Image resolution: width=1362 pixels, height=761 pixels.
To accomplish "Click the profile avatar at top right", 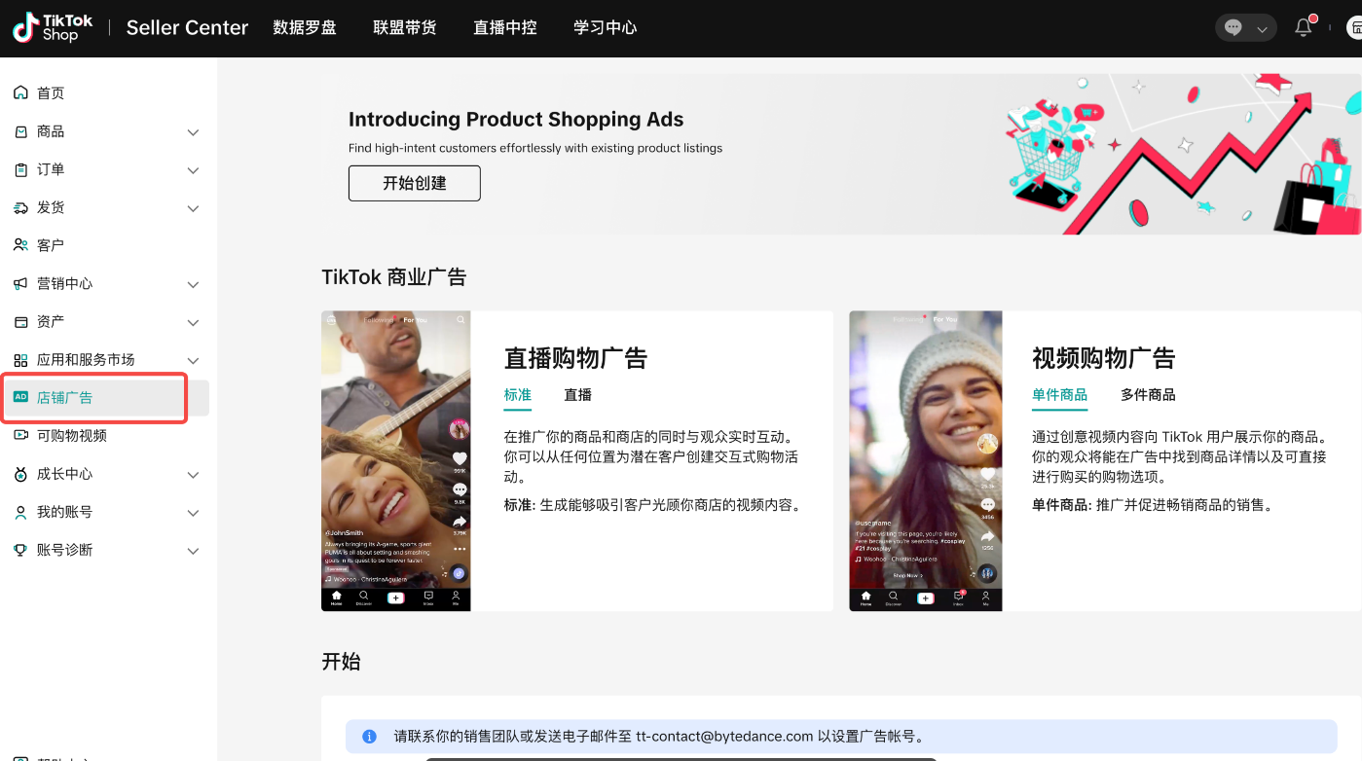I will click(x=1354, y=27).
